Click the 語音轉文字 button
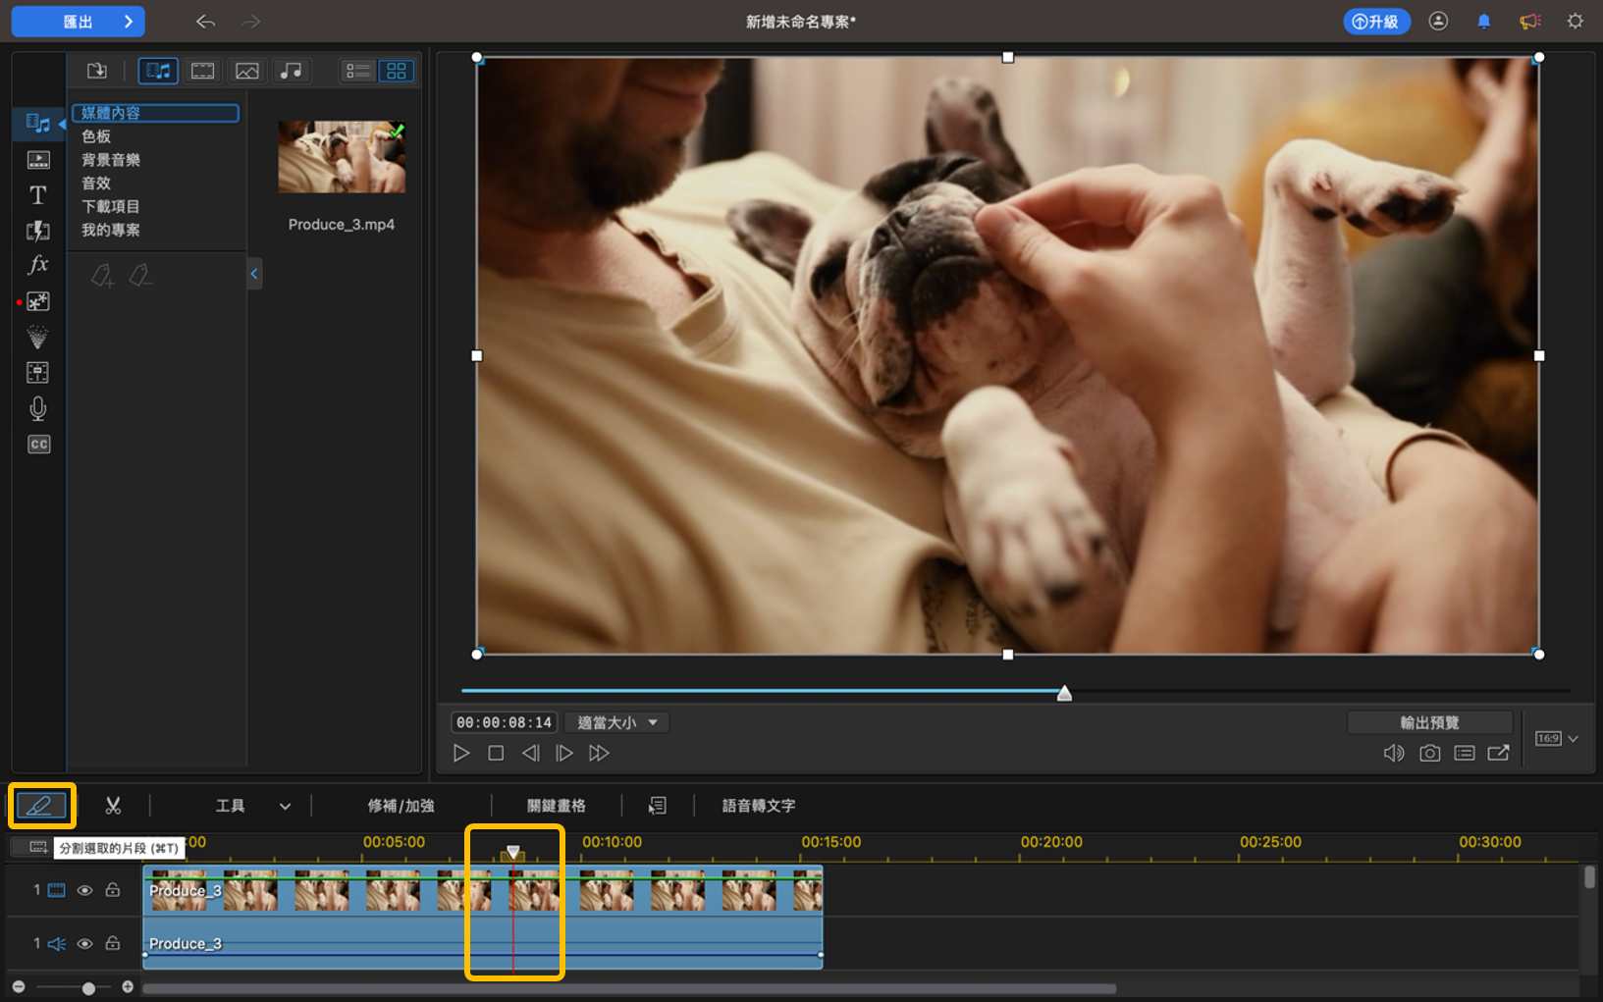Screen dimensions: 1603x1002 click(x=758, y=806)
